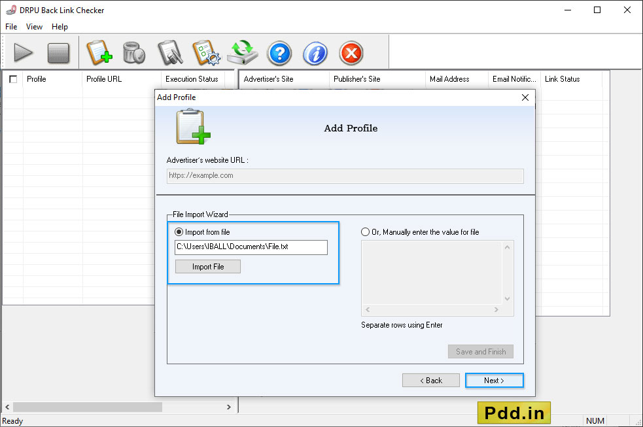Image resolution: width=643 pixels, height=427 pixels.
Task: Click Advertiser's Site column header
Action: coord(284,79)
